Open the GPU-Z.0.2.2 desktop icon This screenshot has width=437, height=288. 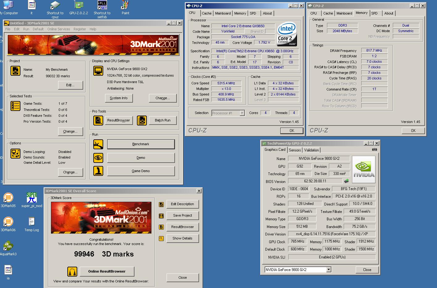78,7
